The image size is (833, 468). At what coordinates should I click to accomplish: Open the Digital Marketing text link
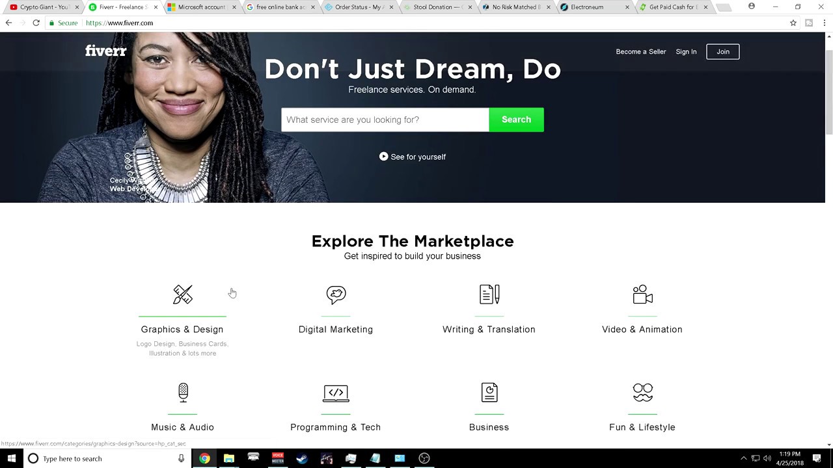(336, 330)
